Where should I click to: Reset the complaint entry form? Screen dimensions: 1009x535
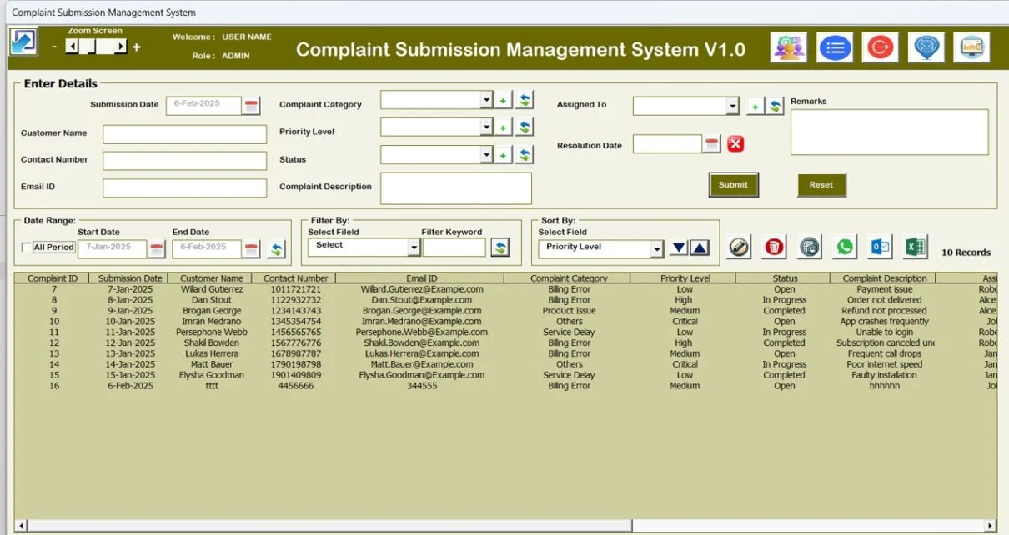[821, 184]
